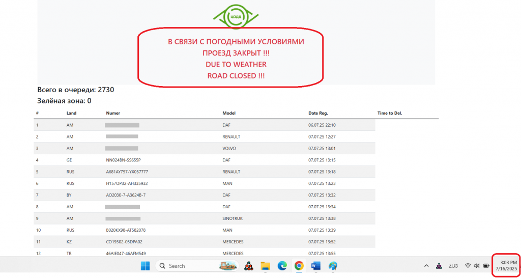Click the 'Model' column header
The width and height of the screenshot is (521, 278).
[x=229, y=113]
